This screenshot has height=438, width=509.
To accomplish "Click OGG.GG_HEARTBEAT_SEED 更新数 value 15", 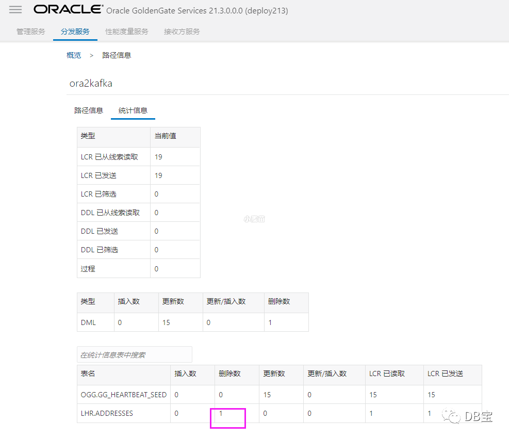I will pos(267,395).
